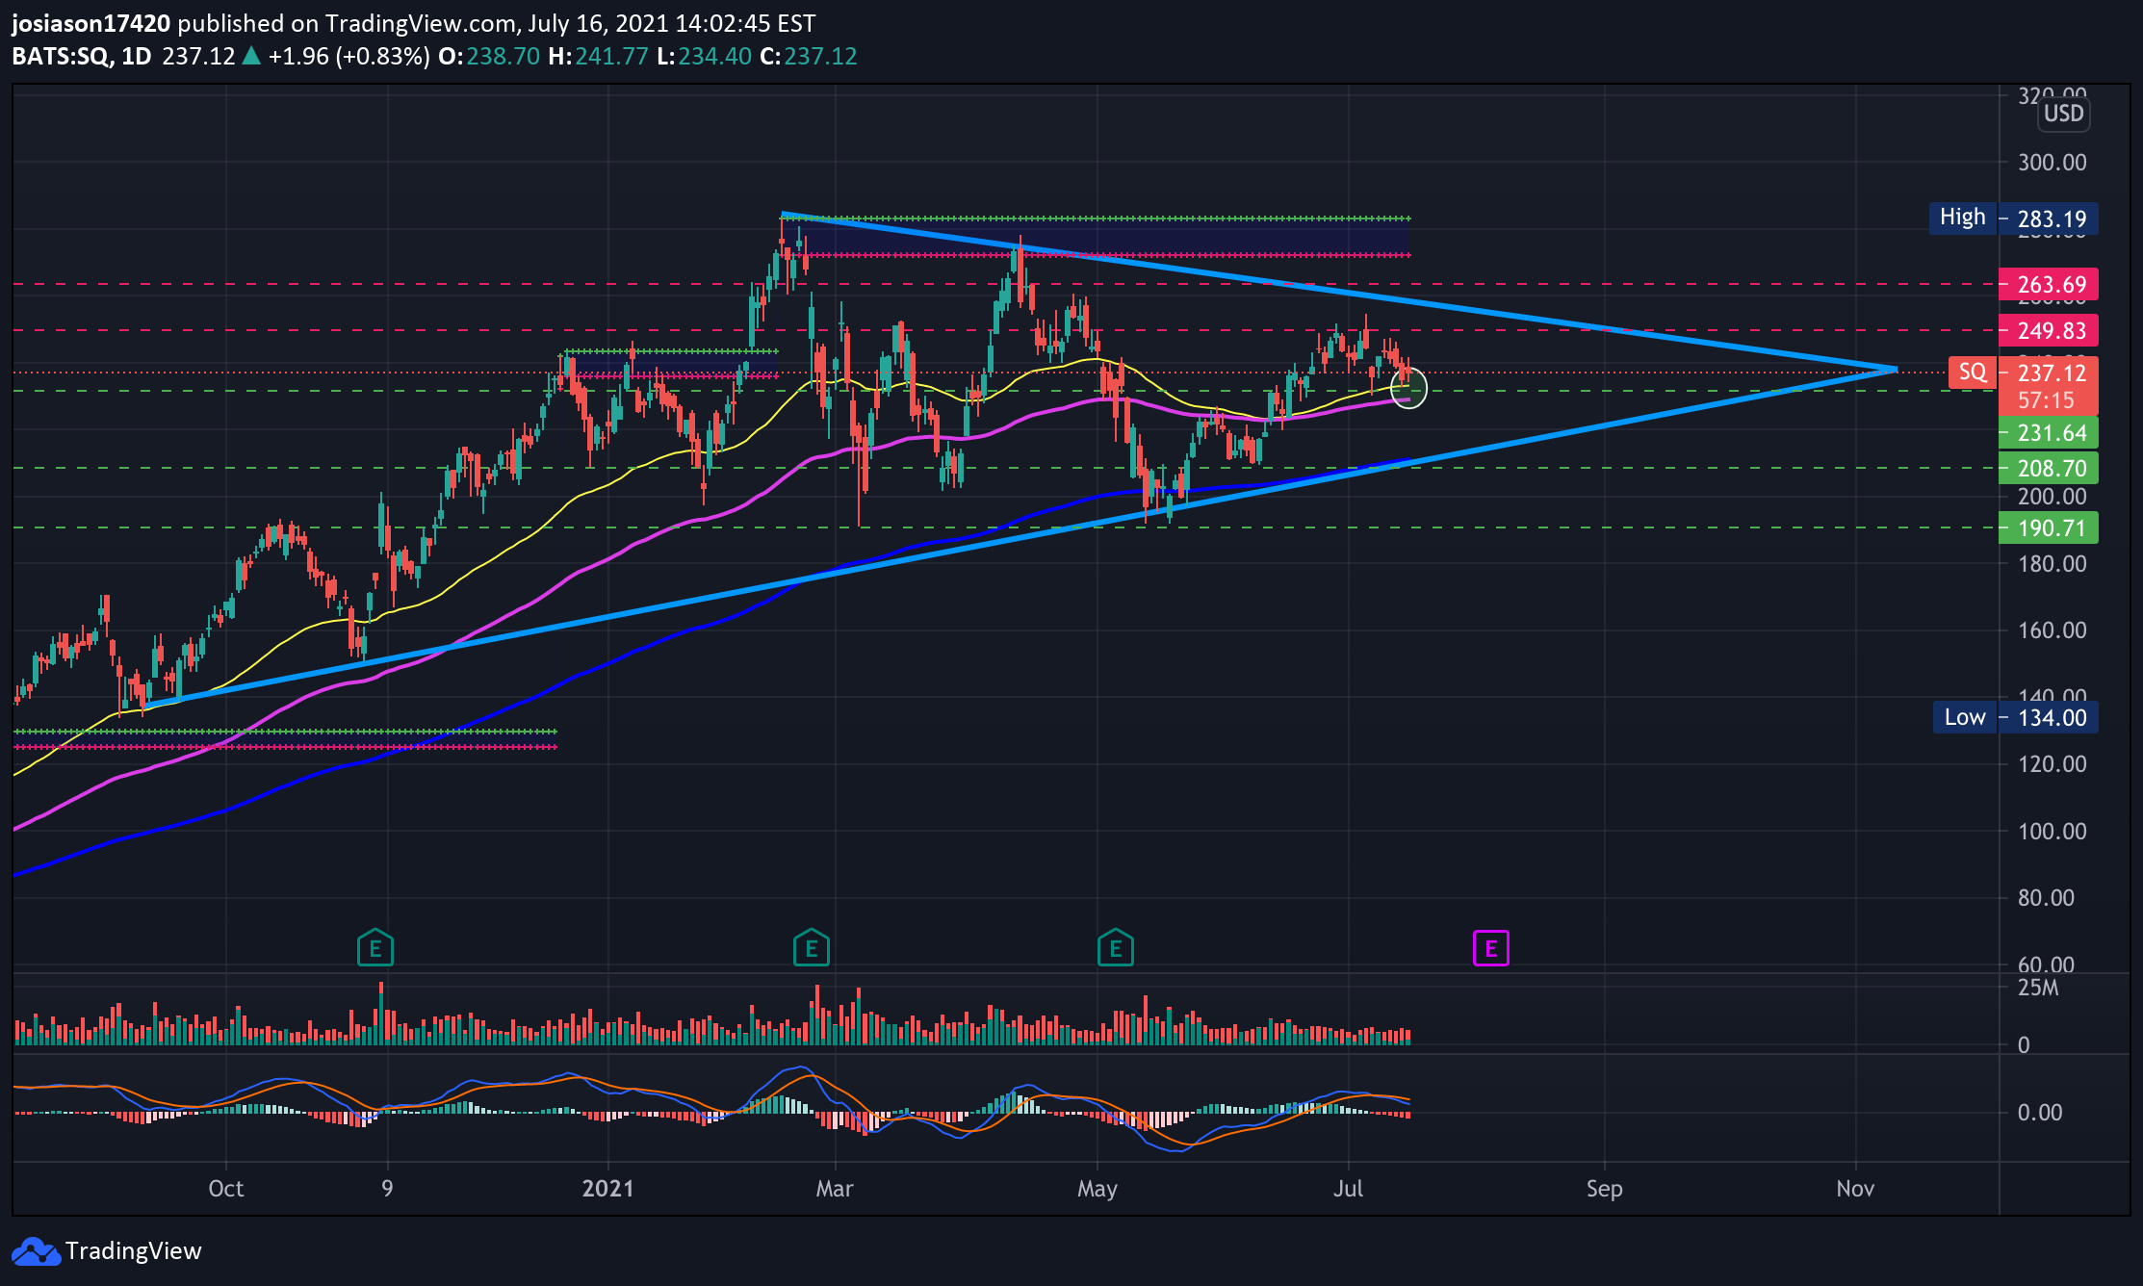Click the 160.00 price axis label
Screen dimensions: 2143x1286
pos(2053,630)
